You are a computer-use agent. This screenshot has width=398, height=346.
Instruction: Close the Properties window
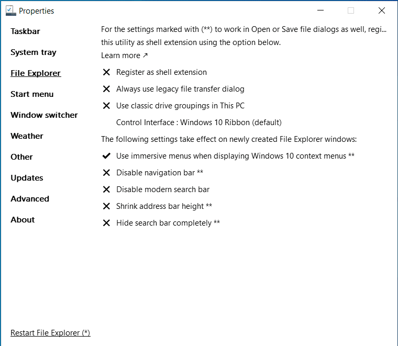382,10
